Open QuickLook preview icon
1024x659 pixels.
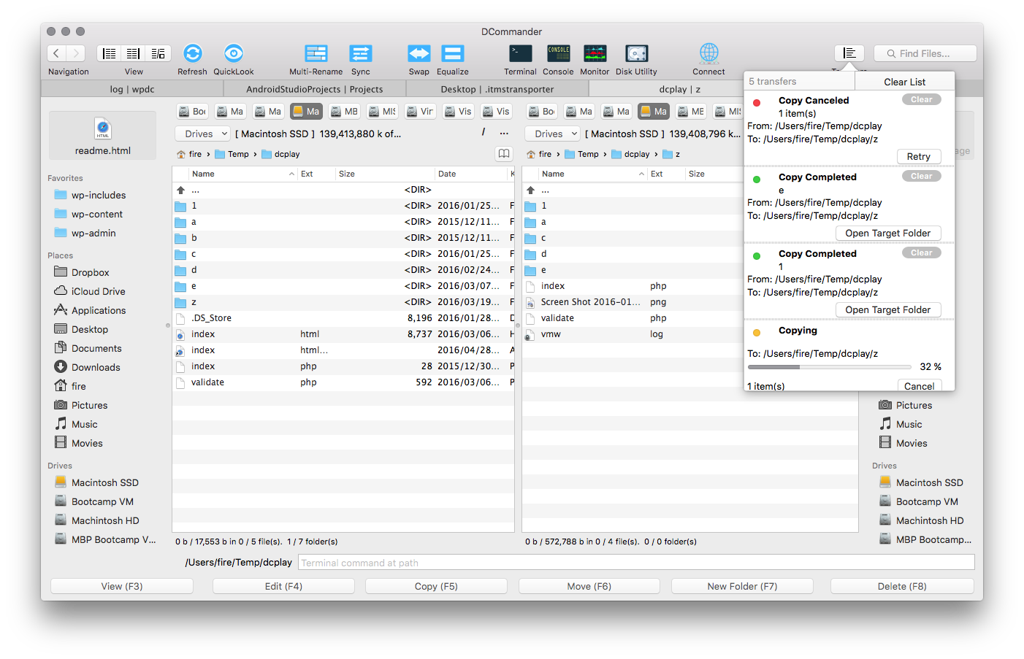[234, 53]
